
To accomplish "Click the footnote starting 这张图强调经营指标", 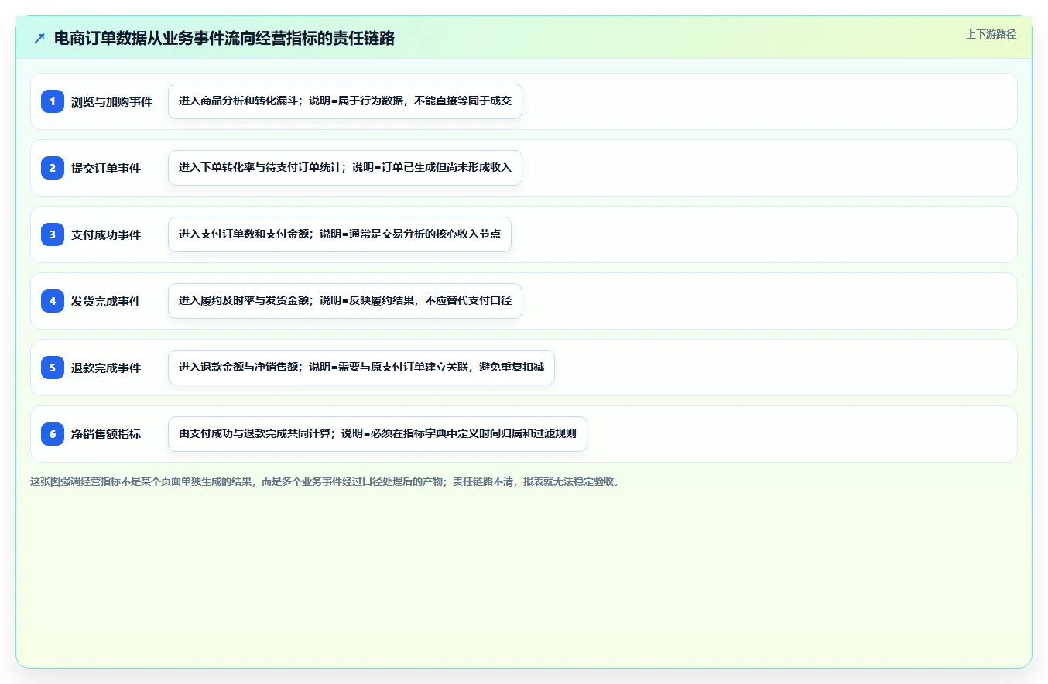I will [x=327, y=481].
